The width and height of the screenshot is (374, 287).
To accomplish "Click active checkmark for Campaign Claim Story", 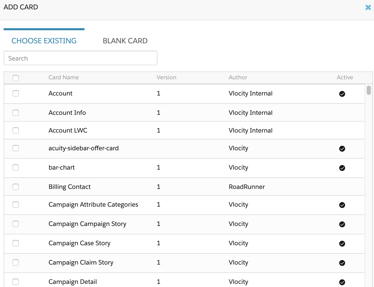I will 342,263.
